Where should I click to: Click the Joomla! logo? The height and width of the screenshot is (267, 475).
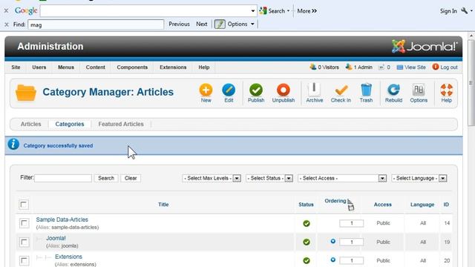[x=424, y=47]
